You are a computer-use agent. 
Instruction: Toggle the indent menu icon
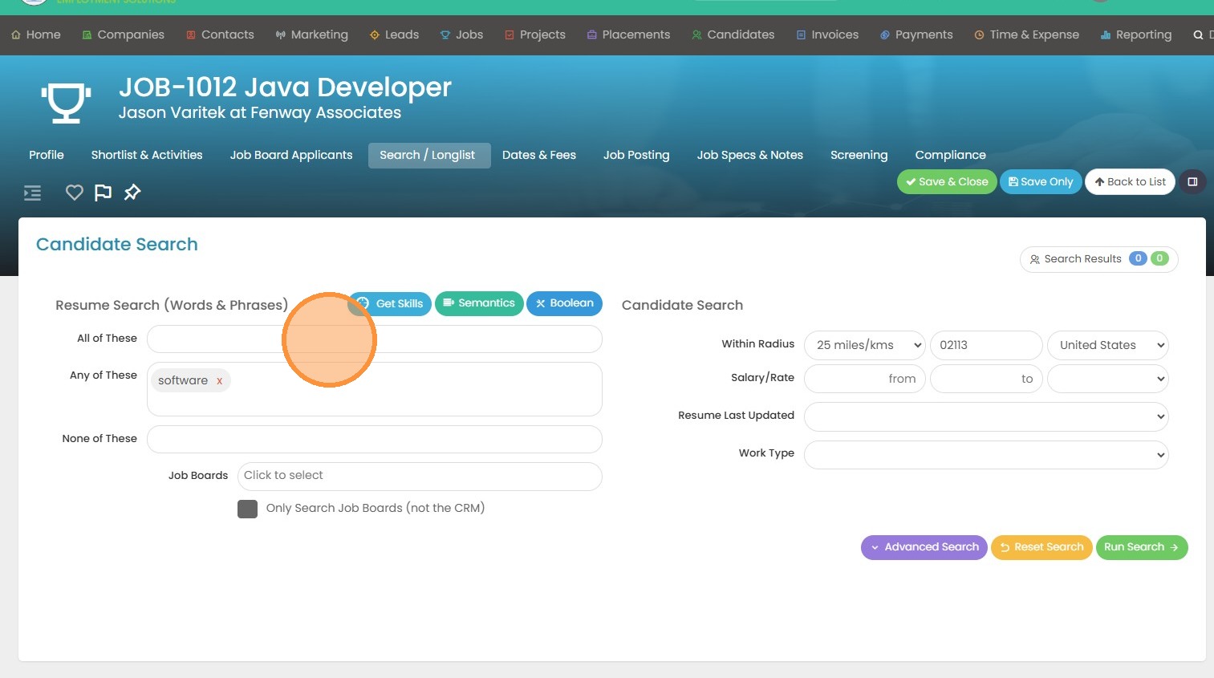(x=32, y=193)
